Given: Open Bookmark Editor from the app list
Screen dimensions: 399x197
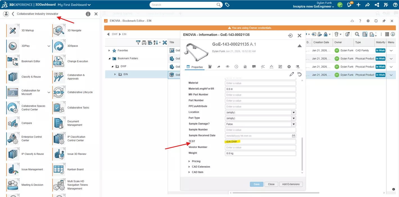Looking at the screenshot, I should [13, 61].
